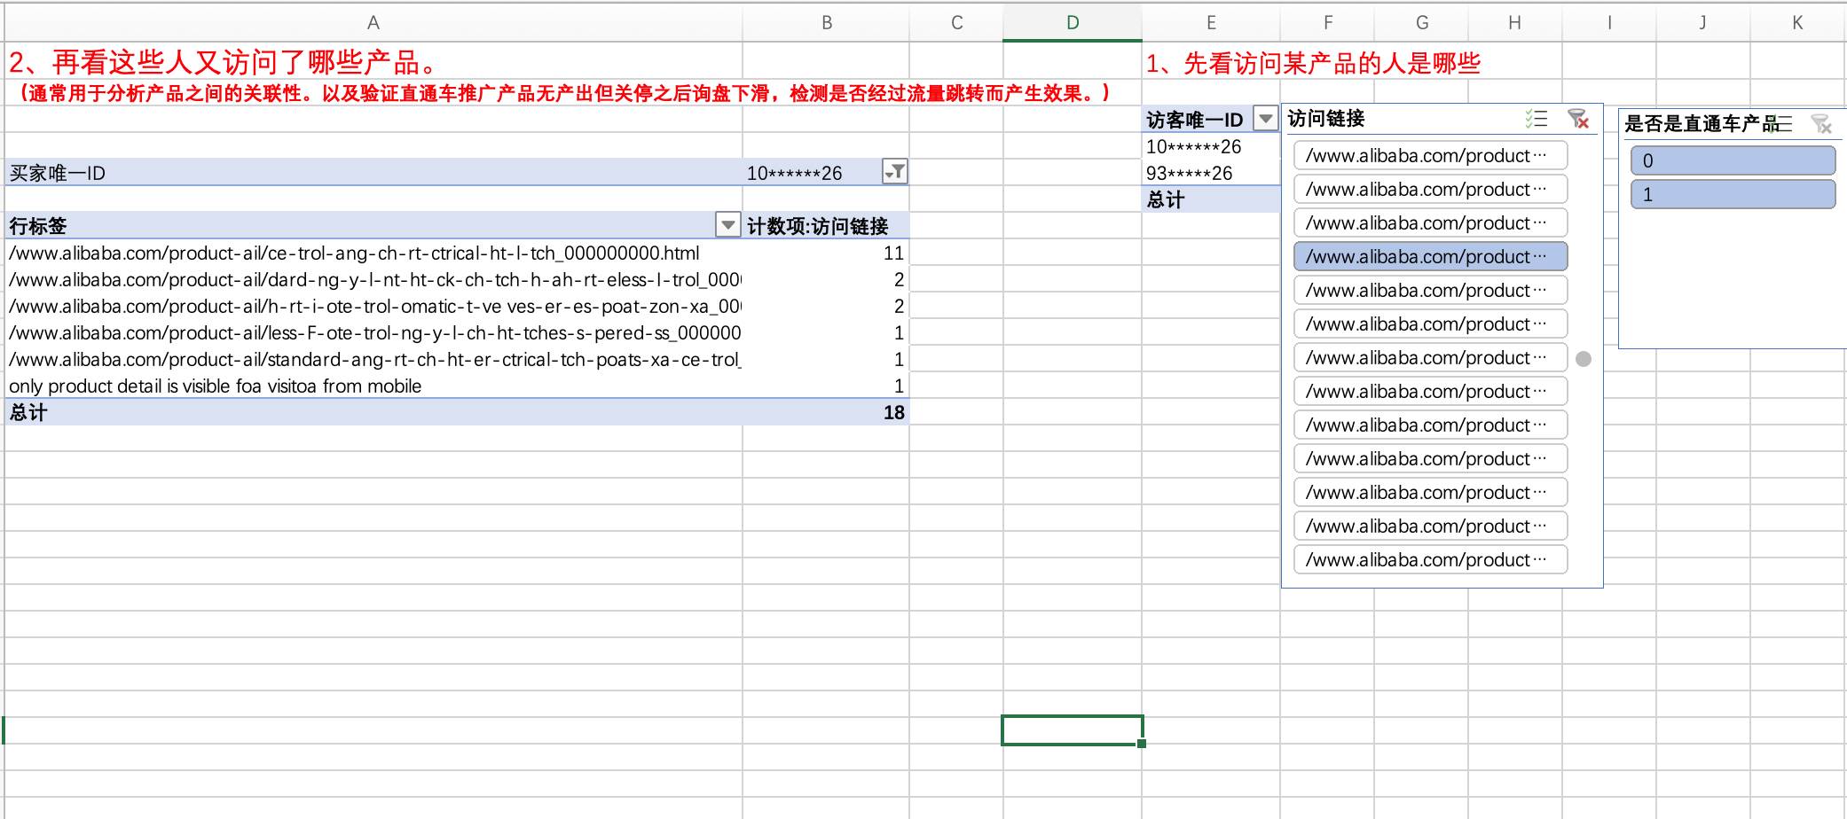
Task: Toggle multi-select in the 是否是直通车产品 slicer
Action: [1783, 123]
